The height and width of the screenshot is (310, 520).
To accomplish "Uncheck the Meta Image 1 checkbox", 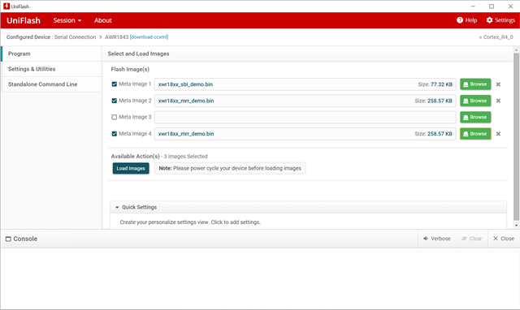I will click(x=115, y=84).
